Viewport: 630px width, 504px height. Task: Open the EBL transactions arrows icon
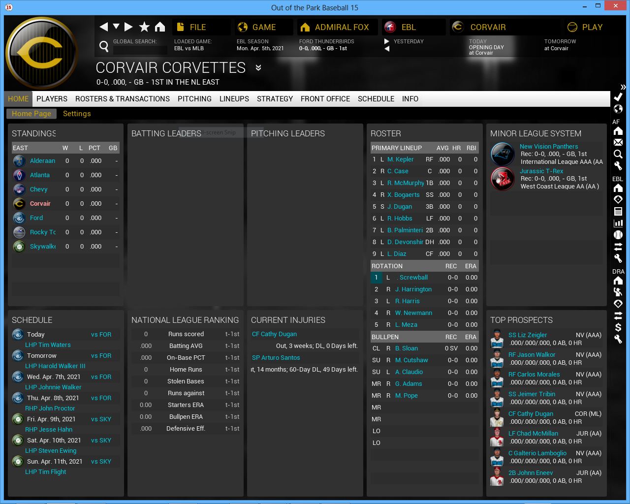618,247
